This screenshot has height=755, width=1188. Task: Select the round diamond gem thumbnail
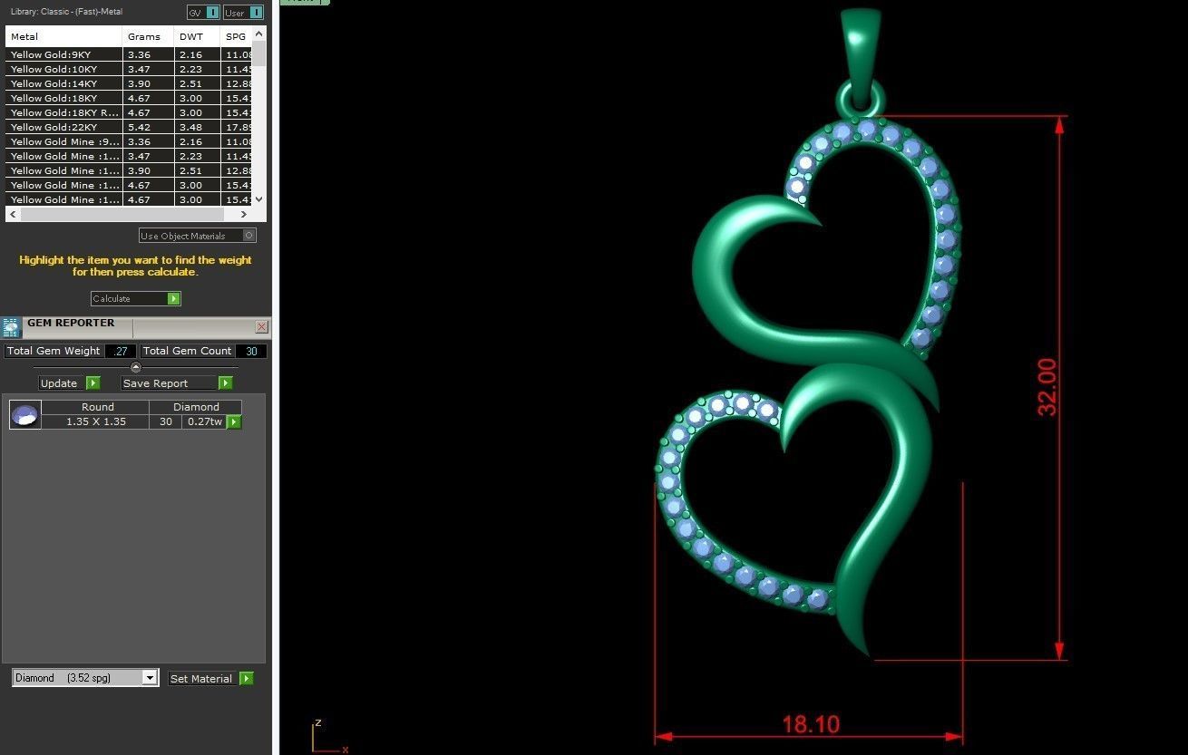25,415
